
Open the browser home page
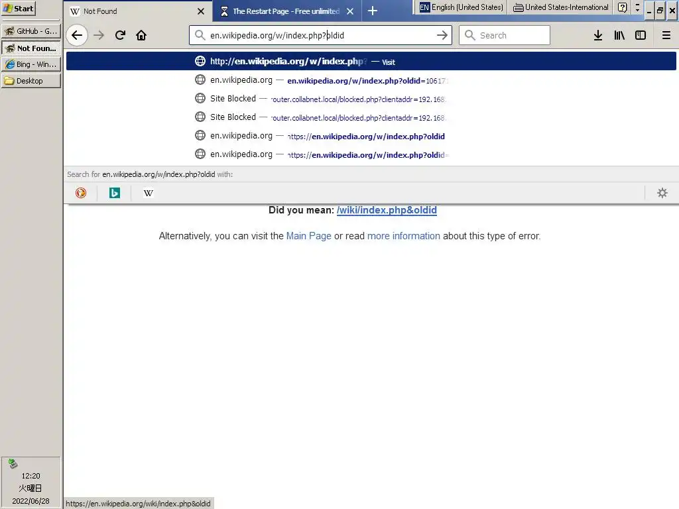pyautogui.click(x=141, y=36)
